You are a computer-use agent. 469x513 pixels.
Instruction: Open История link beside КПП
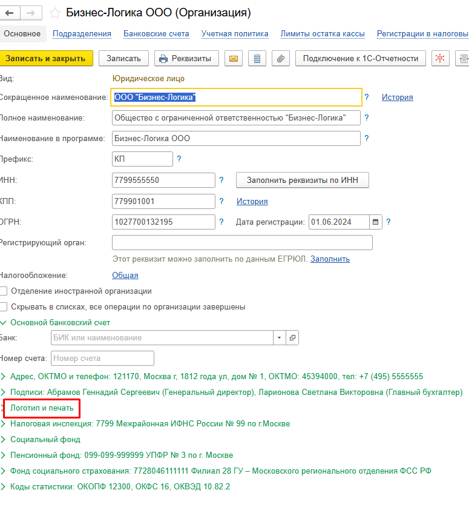[x=252, y=201]
